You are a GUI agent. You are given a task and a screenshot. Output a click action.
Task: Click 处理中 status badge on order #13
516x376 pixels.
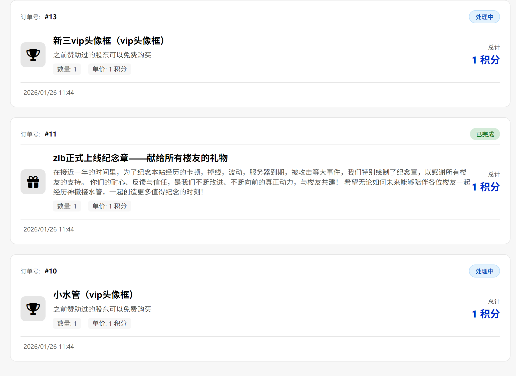[x=484, y=17]
